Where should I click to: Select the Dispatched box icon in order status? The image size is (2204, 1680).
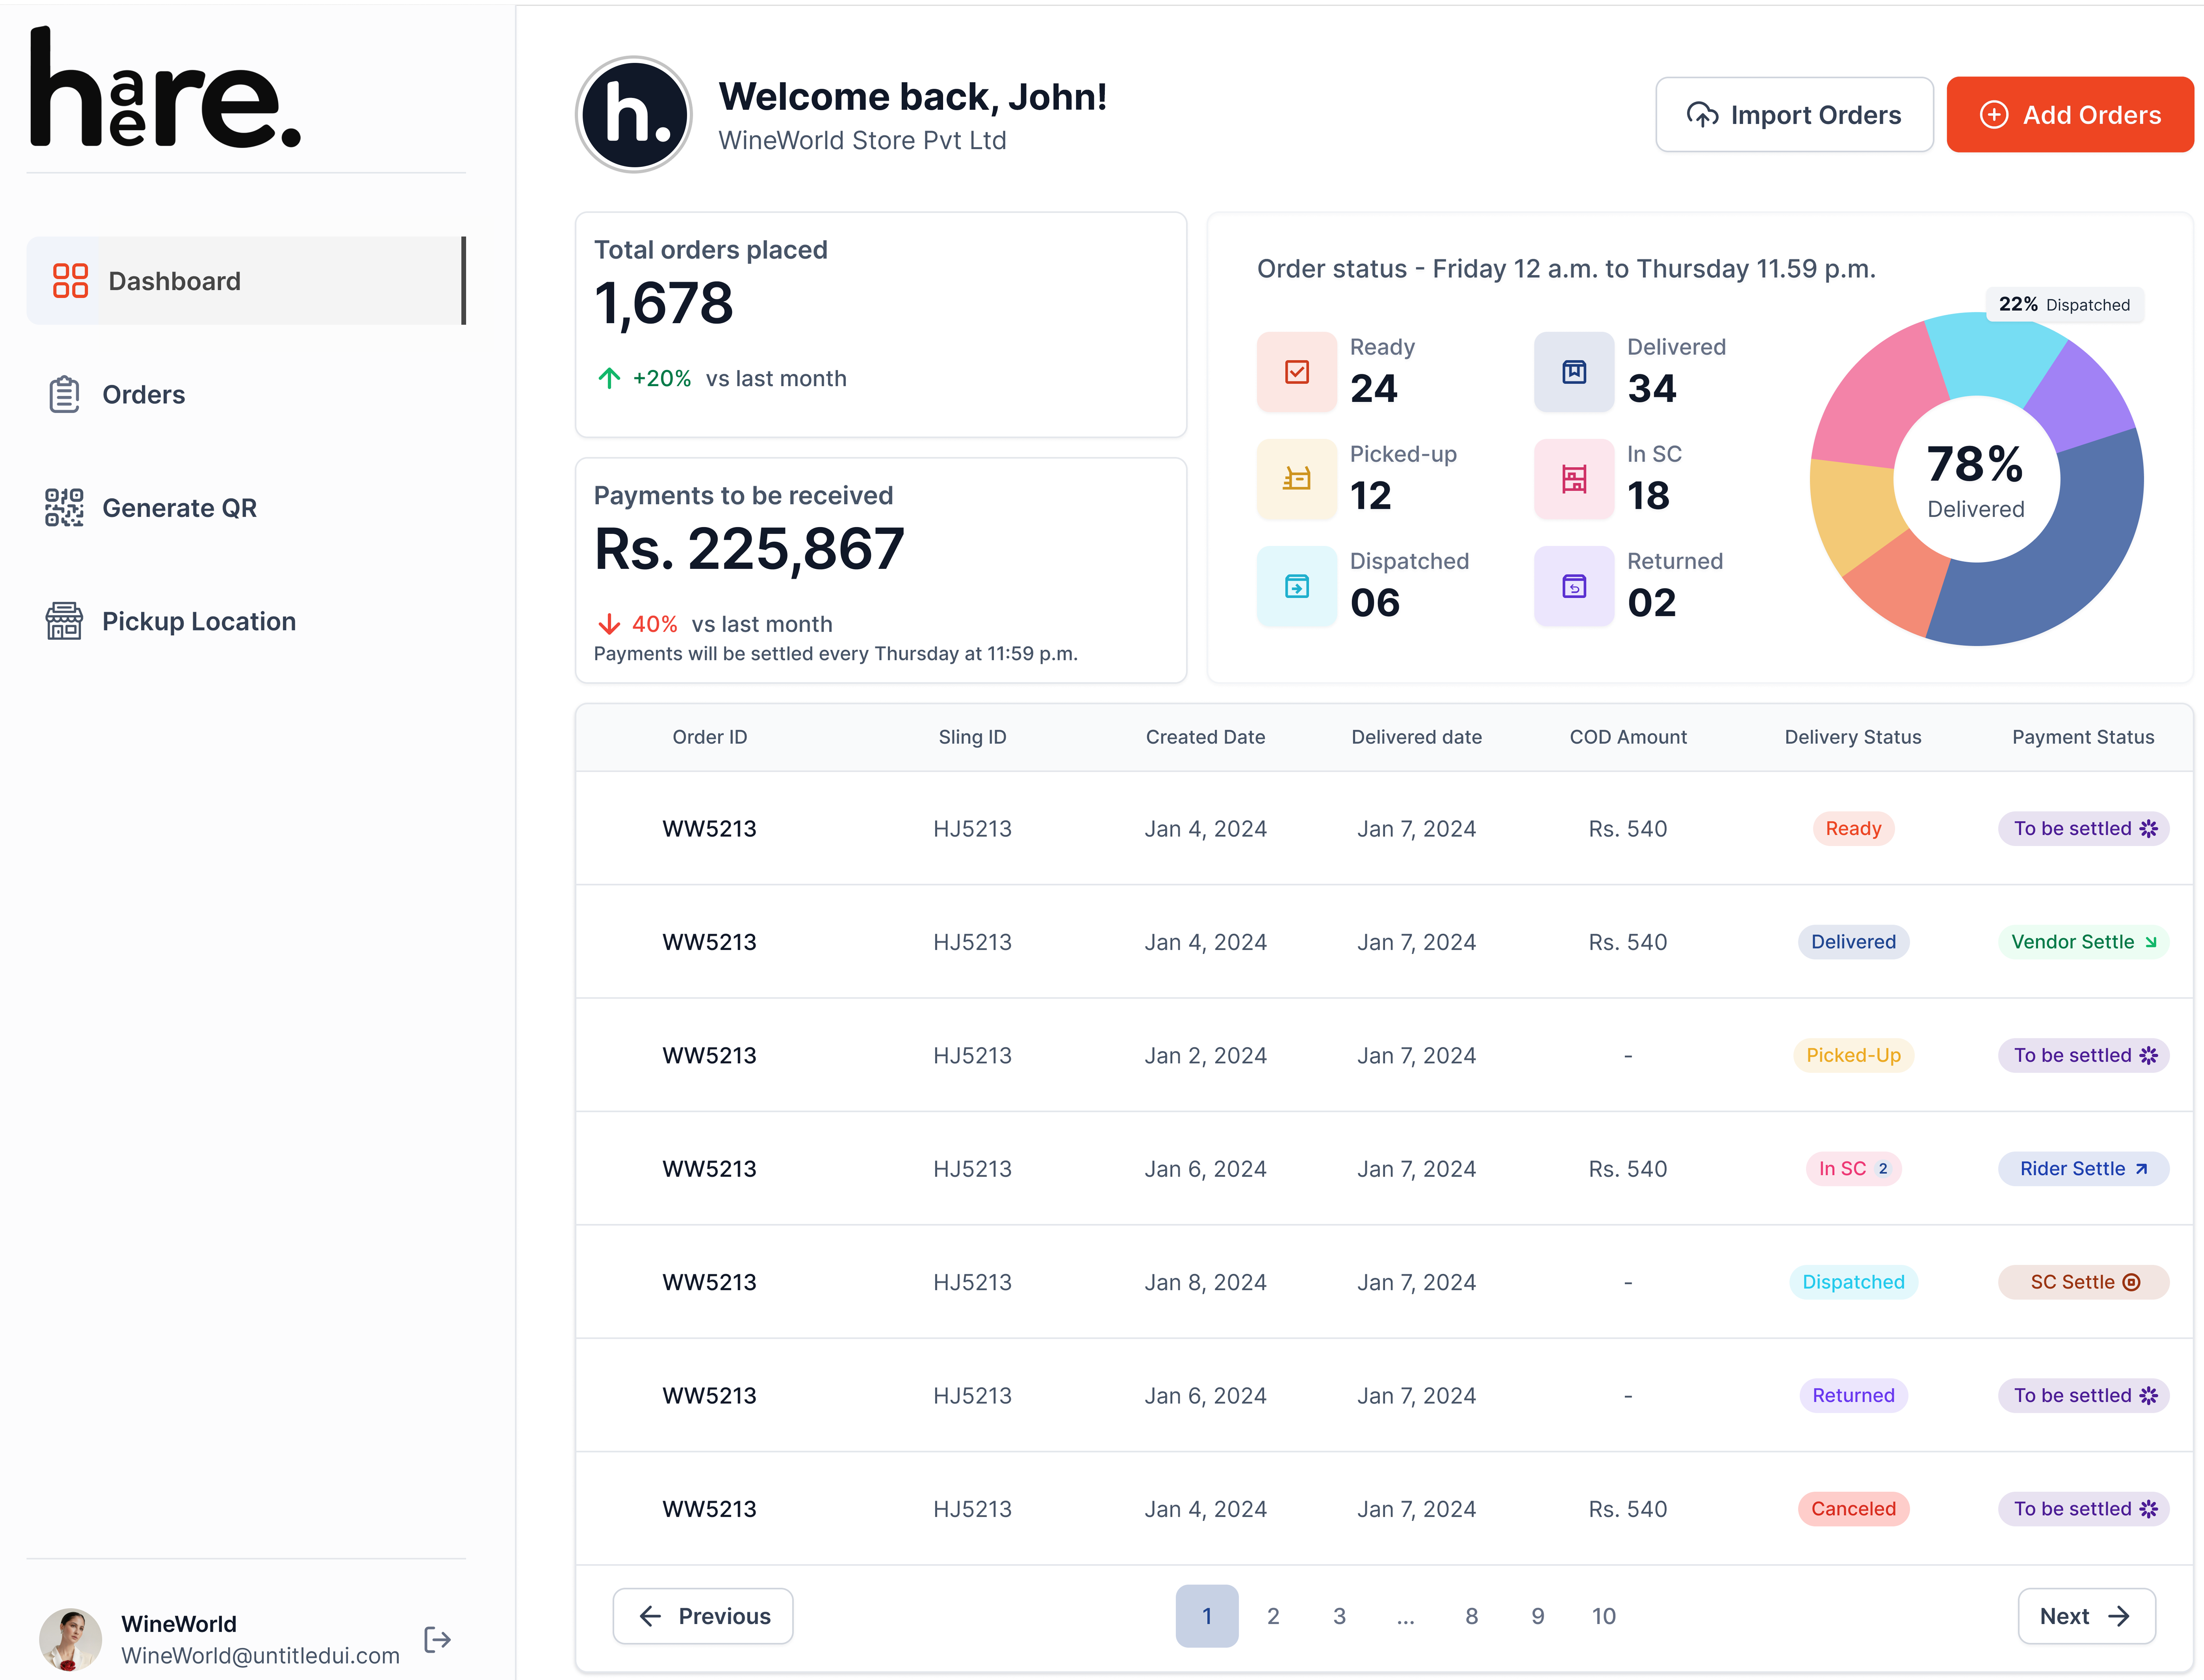tap(1297, 586)
